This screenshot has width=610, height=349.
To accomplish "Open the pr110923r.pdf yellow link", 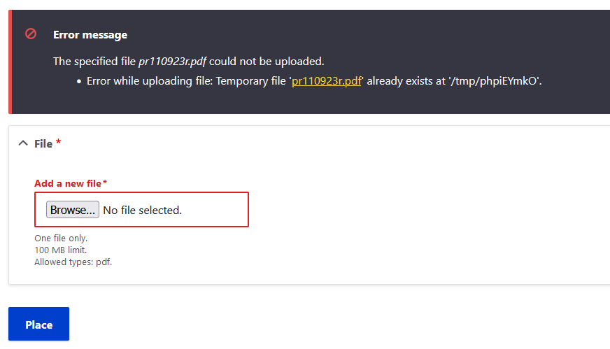I will 327,81.
